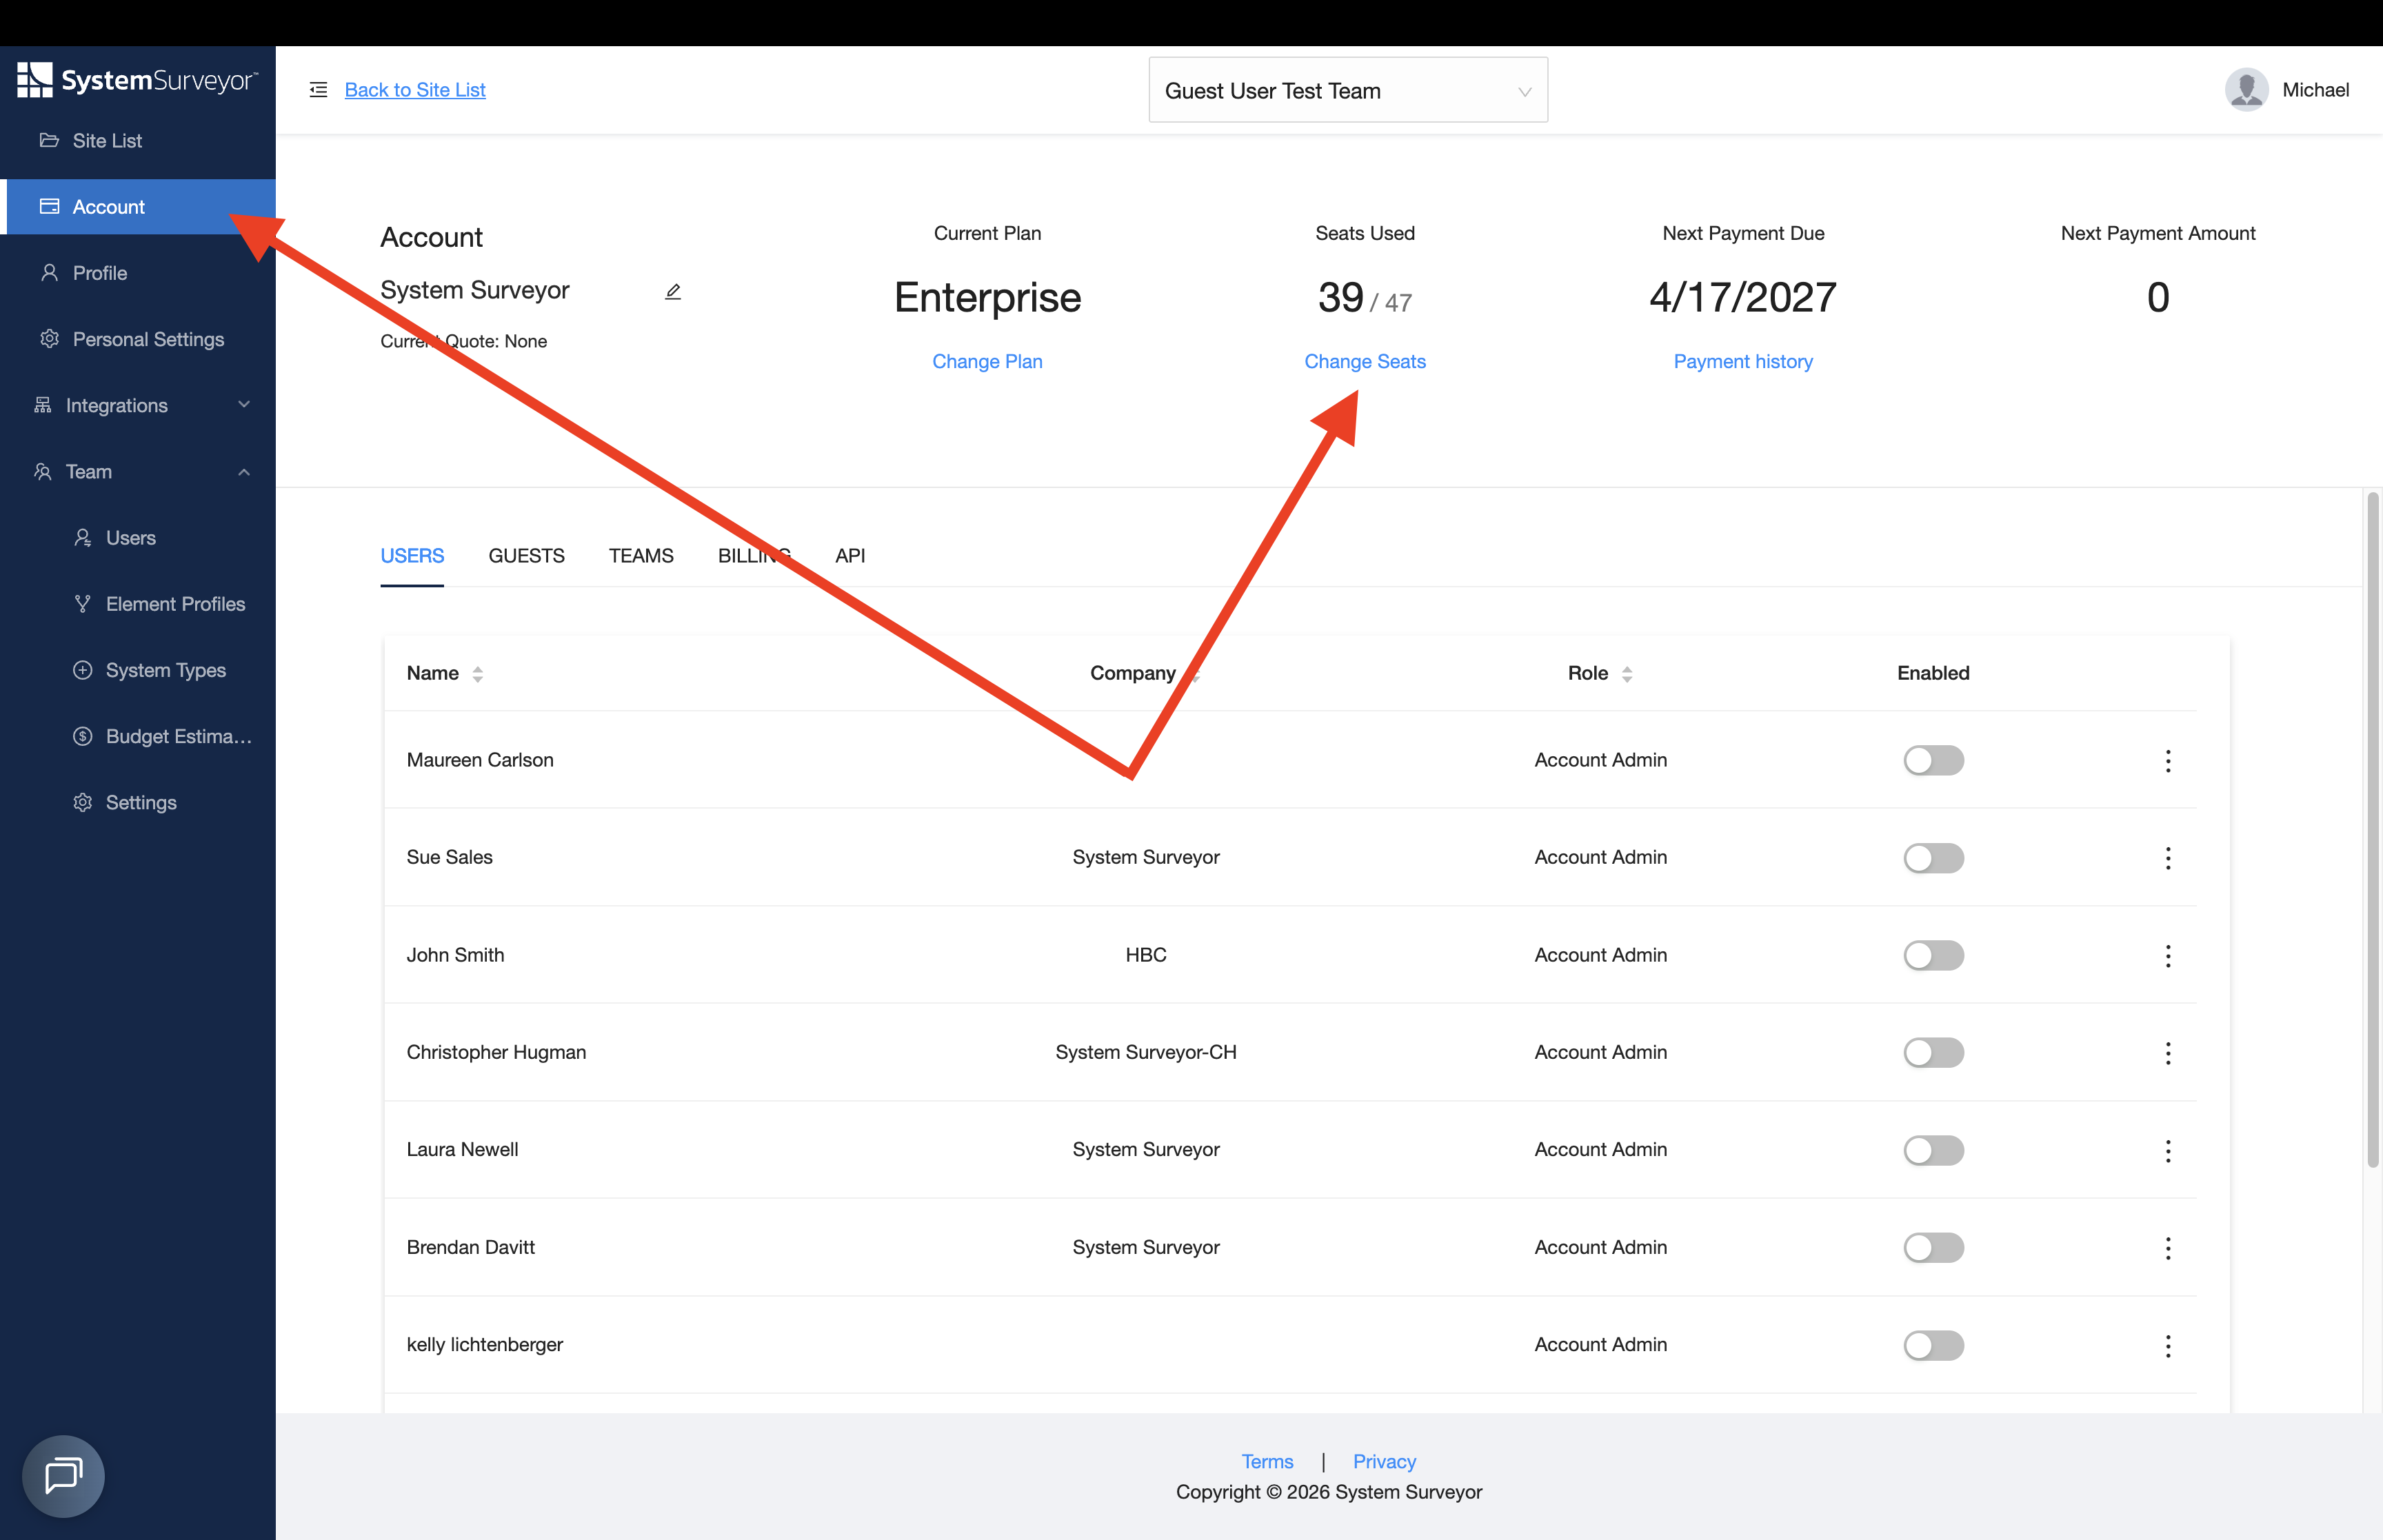Open the three-dot menu for Sue Sales
Image resolution: width=2383 pixels, height=1540 pixels.
[2167, 858]
